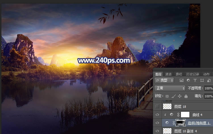Click the 填充 fill value field

click(208, 96)
